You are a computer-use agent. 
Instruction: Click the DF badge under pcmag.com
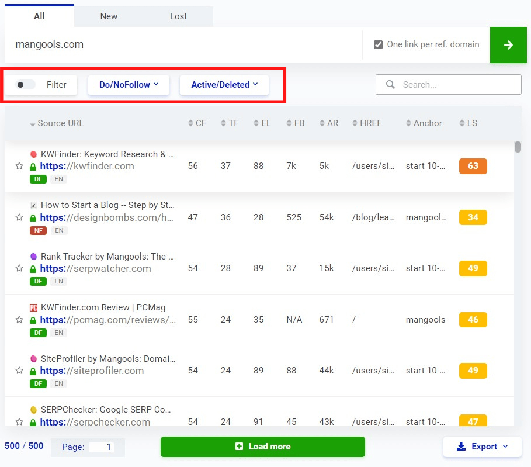tap(39, 333)
